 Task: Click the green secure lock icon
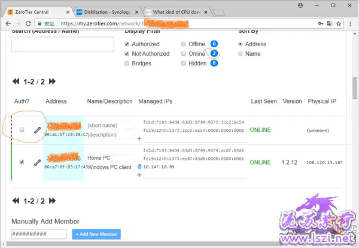coord(39,23)
